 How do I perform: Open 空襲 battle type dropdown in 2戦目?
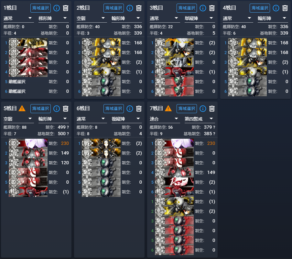tap(92, 18)
